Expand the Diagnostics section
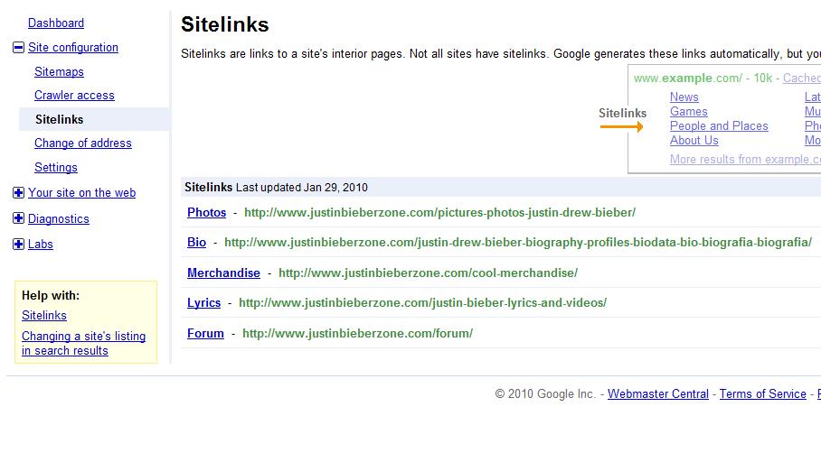This screenshot has height=453, width=821. (x=19, y=218)
